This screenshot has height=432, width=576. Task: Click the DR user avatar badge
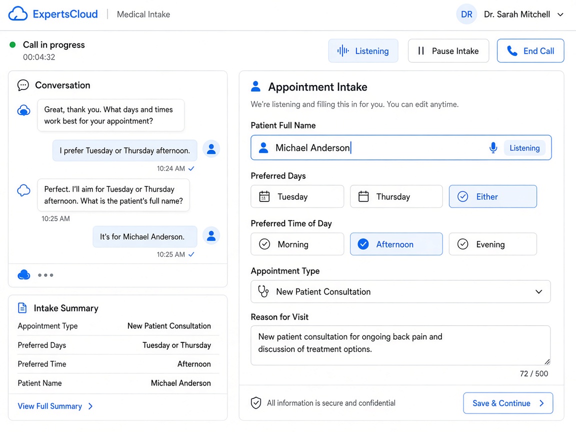tap(466, 14)
